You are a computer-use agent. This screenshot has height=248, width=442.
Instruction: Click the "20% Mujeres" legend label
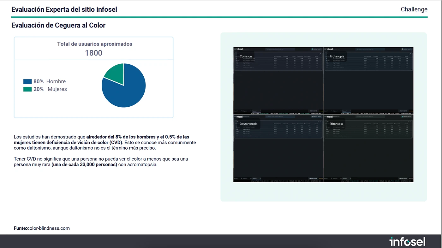tap(50, 89)
